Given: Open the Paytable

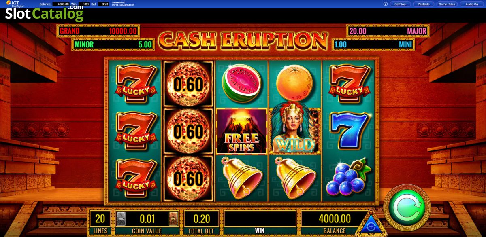Looking at the screenshot, I should [424, 4].
